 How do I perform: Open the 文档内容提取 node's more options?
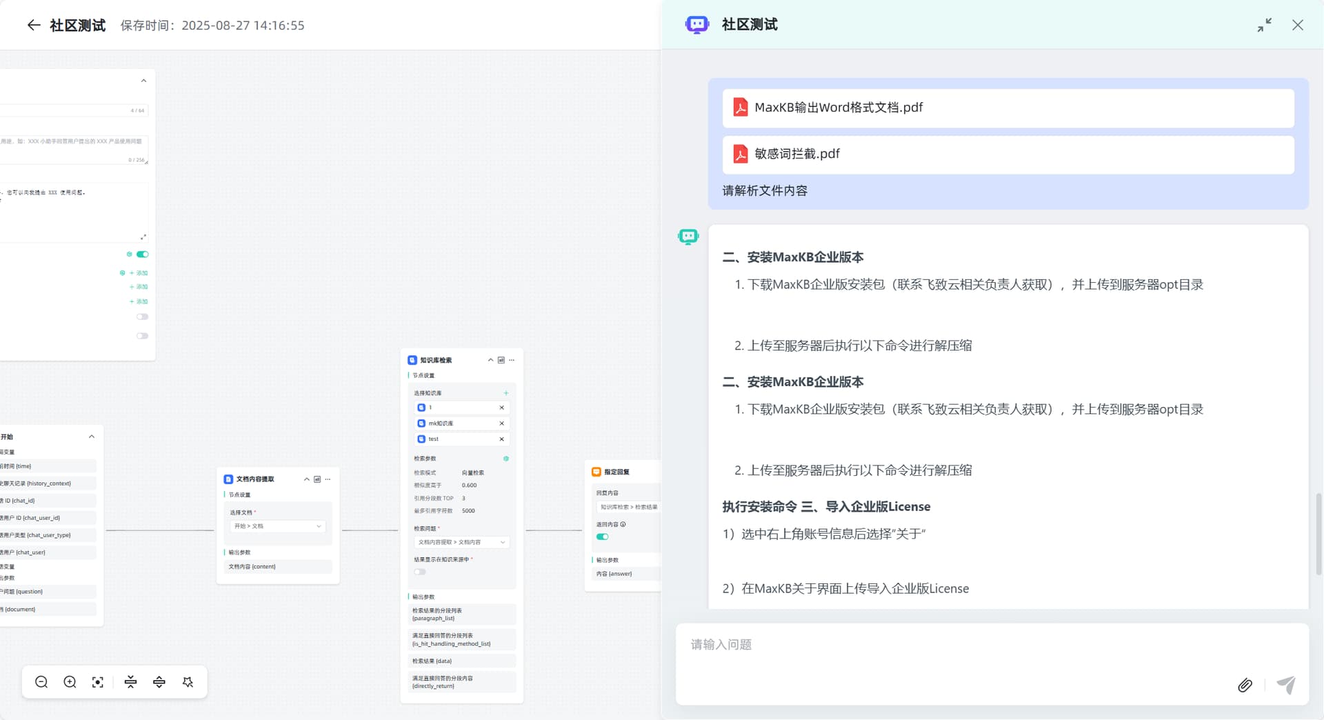tap(328, 479)
